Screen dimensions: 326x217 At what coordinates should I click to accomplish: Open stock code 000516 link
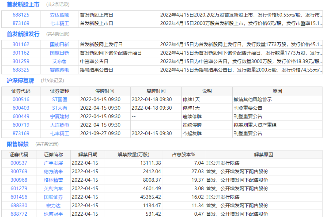(21, 100)
